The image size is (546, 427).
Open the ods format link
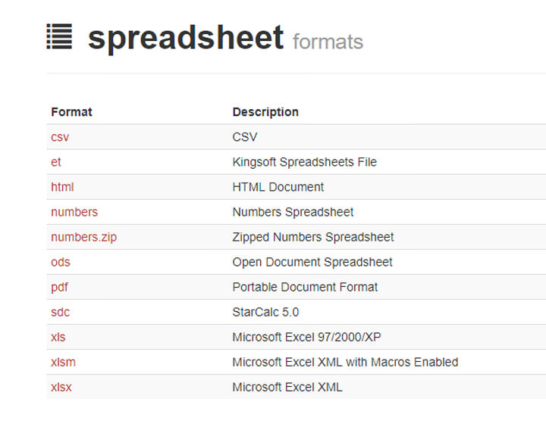(x=61, y=262)
